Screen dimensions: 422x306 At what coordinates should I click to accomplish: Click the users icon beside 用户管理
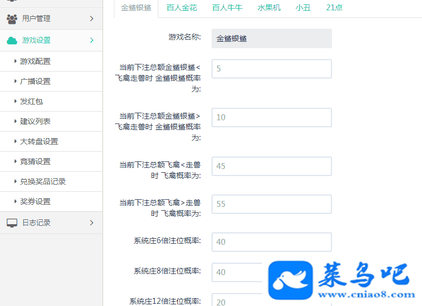pyautogui.click(x=12, y=19)
